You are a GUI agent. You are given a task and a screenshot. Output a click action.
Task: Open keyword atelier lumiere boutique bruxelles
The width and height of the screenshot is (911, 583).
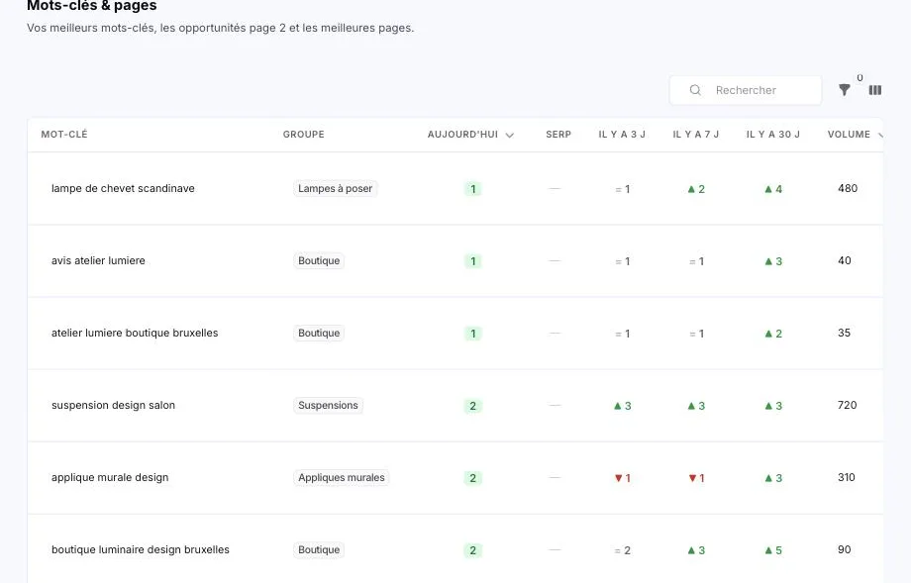point(135,333)
